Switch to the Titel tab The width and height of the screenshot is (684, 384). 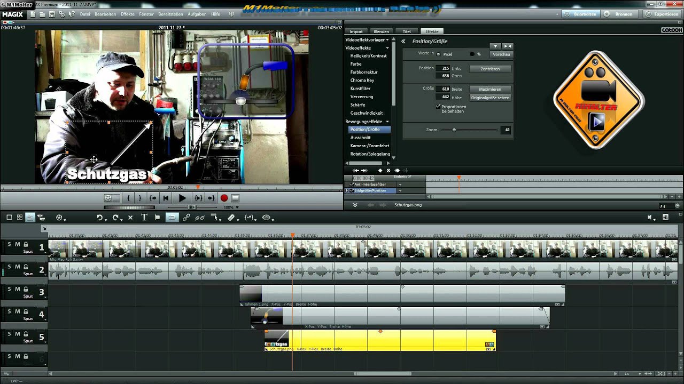pos(407,31)
